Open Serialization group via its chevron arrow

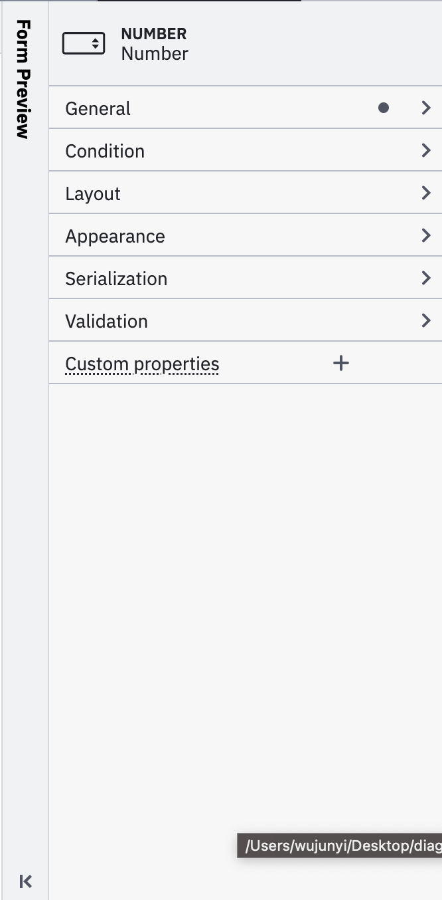coord(426,278)
